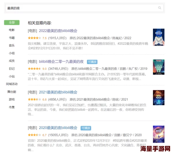Click the description starting 2021是跌宕起伏的一年
This screenshot has width=172, height=154.
click(87, 110)
